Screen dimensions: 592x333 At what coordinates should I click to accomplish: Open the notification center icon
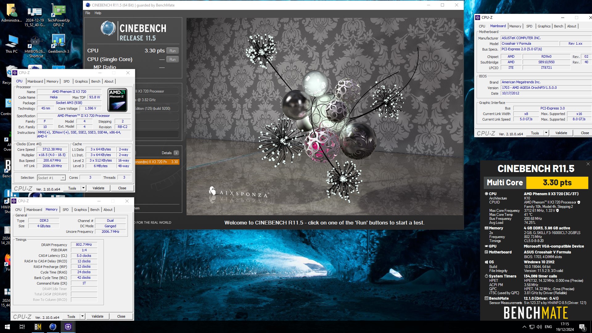582,327
